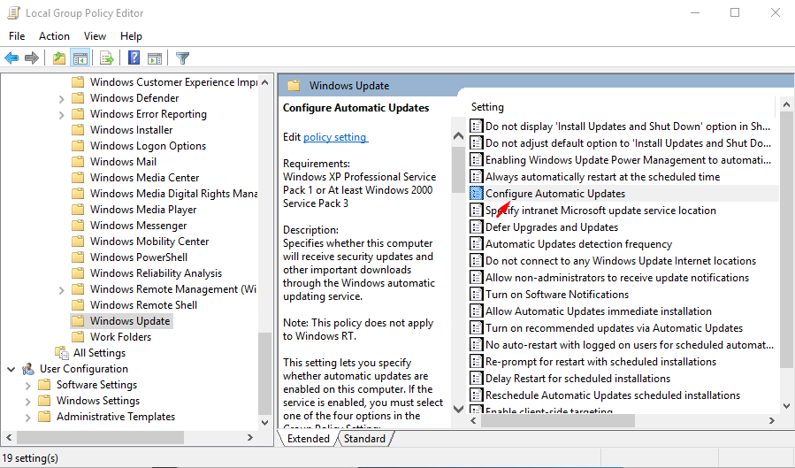
Task: Select No auto-restart with logged on users setting
Action: point(630,344)
